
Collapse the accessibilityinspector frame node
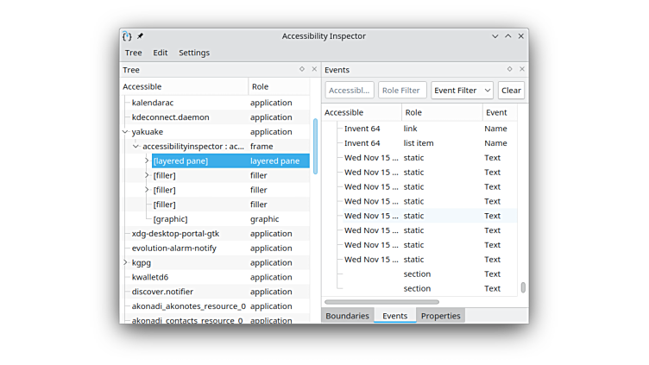coord(135,147)
